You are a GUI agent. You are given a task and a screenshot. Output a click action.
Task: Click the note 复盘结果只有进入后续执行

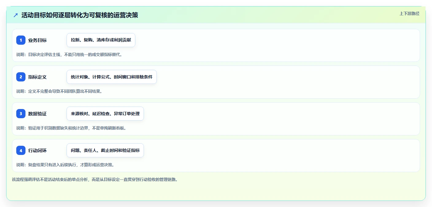(65, 165)
